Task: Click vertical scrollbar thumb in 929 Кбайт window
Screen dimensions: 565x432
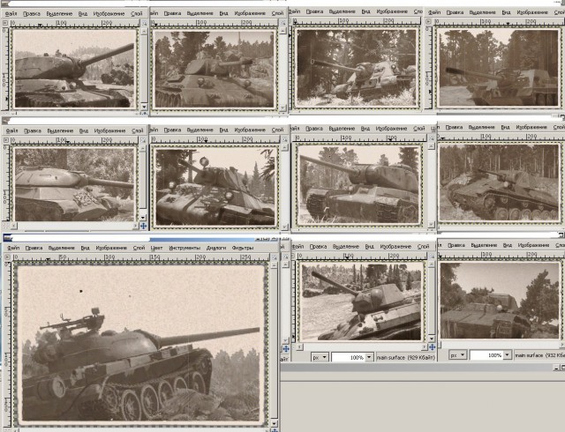Action: [x=432, y=300]
